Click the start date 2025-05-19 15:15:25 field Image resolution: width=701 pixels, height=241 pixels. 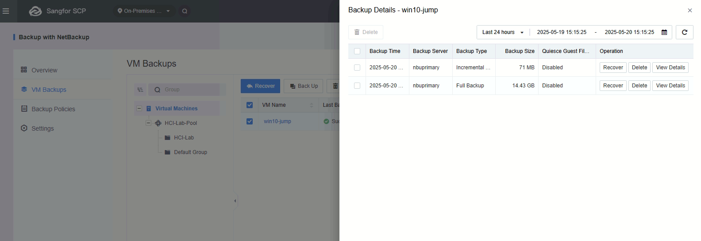[x=562, y=32]
